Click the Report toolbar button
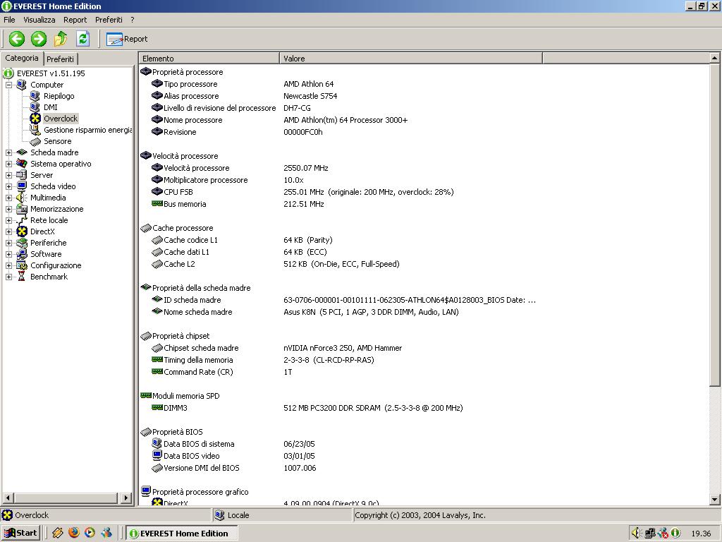The height and width of the screenshot is (542, 722). click(x=127, y=40)
